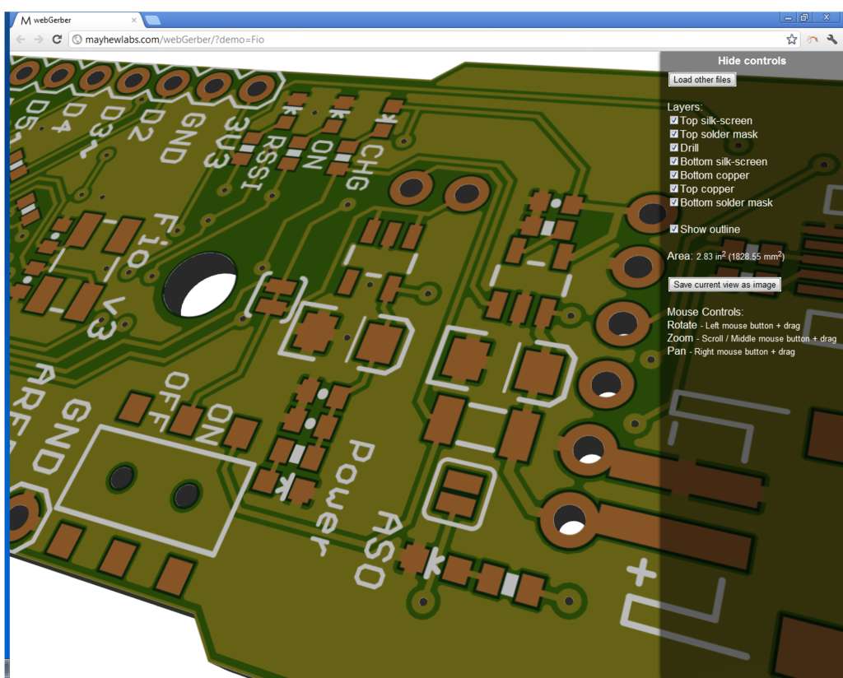Uncheck the Top silk-screen layer
The width and height of the screenshot is (843, 678).
click(x=673, y=120)
